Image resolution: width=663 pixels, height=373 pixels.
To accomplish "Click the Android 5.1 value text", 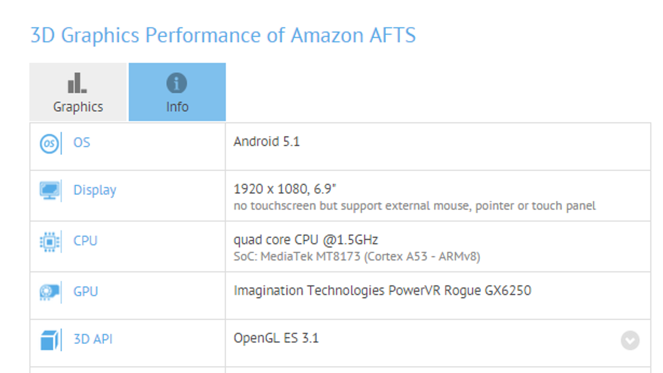I will click(266, 142).
